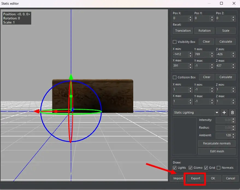
Task: Calculate the Collision Box
Action: click(226, 77)
